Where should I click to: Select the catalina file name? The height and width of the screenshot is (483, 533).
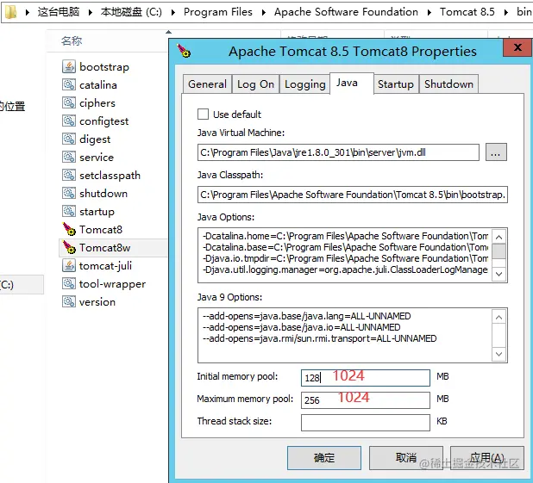(x=98, y=85)
